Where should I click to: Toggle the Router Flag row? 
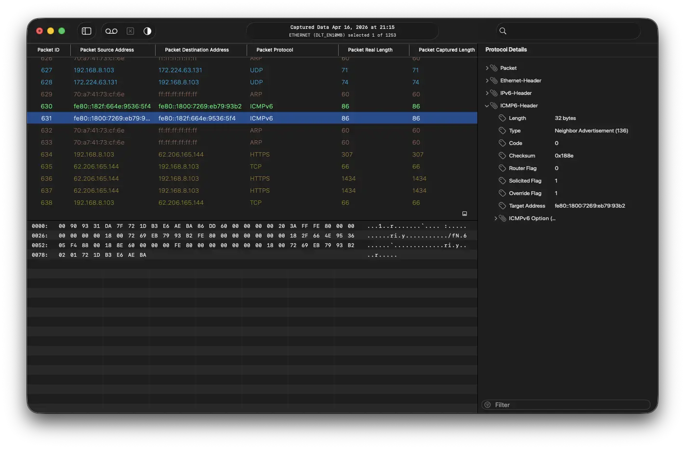pyautogui.click(x=523, y=168)
